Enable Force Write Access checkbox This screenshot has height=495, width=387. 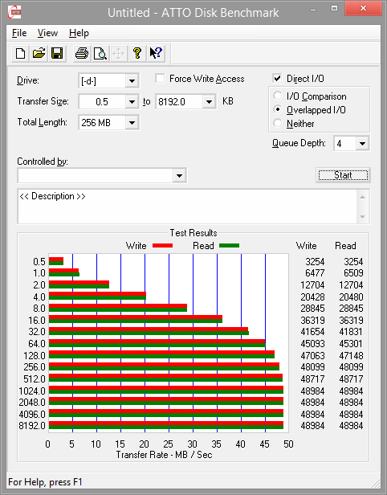point(160,78)
